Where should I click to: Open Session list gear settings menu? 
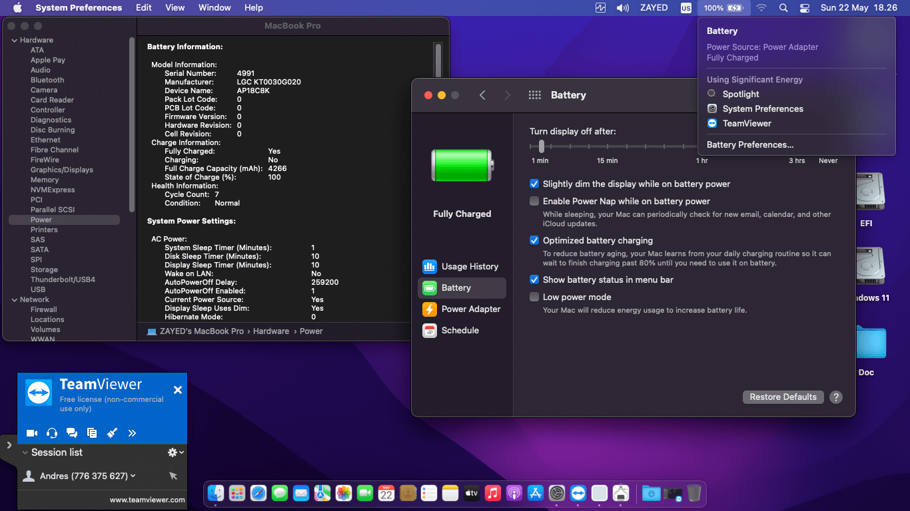(x=175, y=452)
